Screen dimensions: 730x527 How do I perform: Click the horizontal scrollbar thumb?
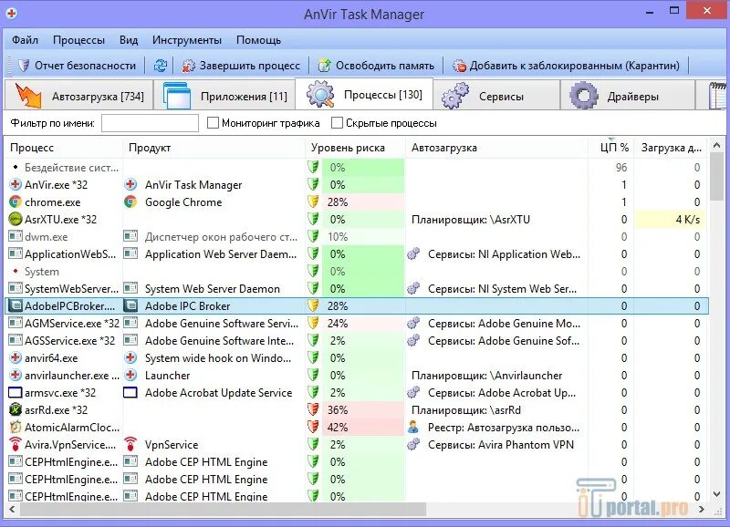pyautogui.click(x=223, y=510)
